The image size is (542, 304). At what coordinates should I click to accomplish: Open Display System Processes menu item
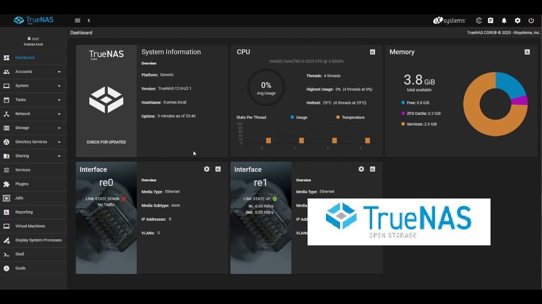click(x=33, y=240)
